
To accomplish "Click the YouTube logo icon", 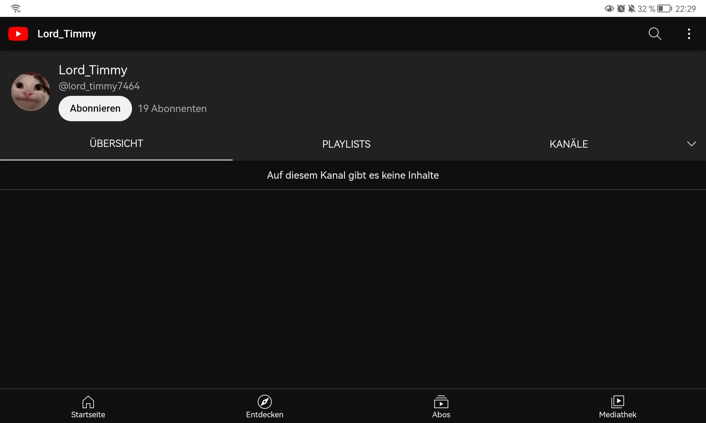I will click(x=18, y=34).
